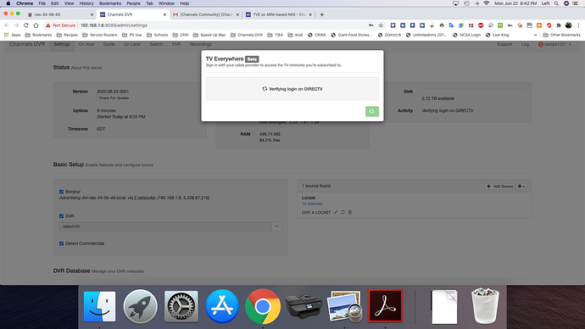This screenshot has height=329, width=585.
Task: Open Adobe Acrobat from the Dock
Action: 386,305
